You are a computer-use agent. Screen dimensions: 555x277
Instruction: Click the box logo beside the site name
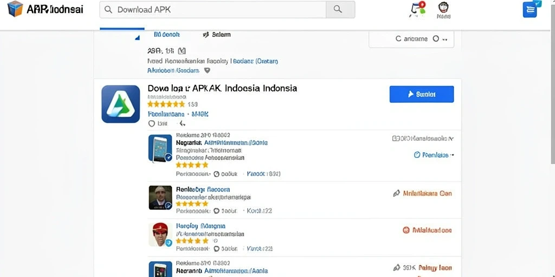[x=15, y=9]
